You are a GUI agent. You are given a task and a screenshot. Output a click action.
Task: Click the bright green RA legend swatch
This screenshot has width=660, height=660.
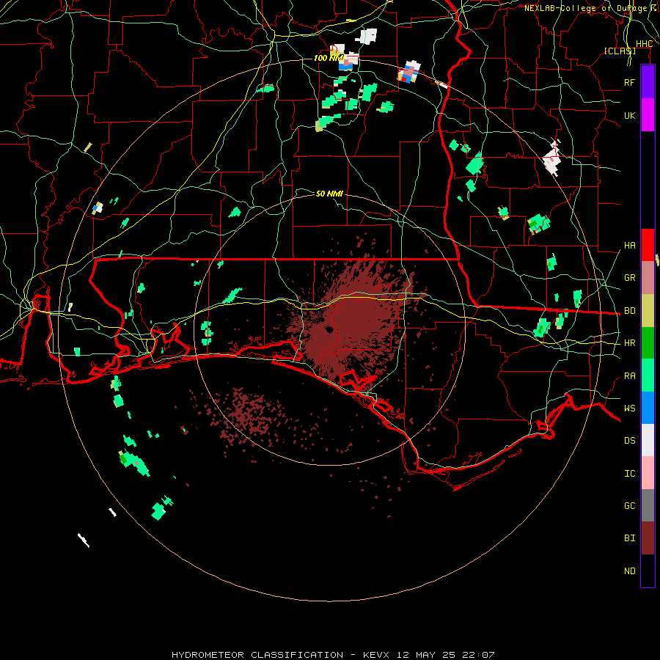(648, 375)
